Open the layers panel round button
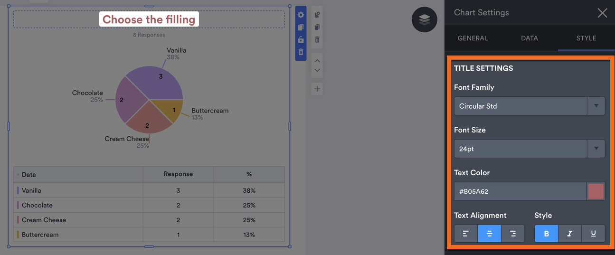The width and height of the screenshot is (615, 255). [x=425, y=19]
